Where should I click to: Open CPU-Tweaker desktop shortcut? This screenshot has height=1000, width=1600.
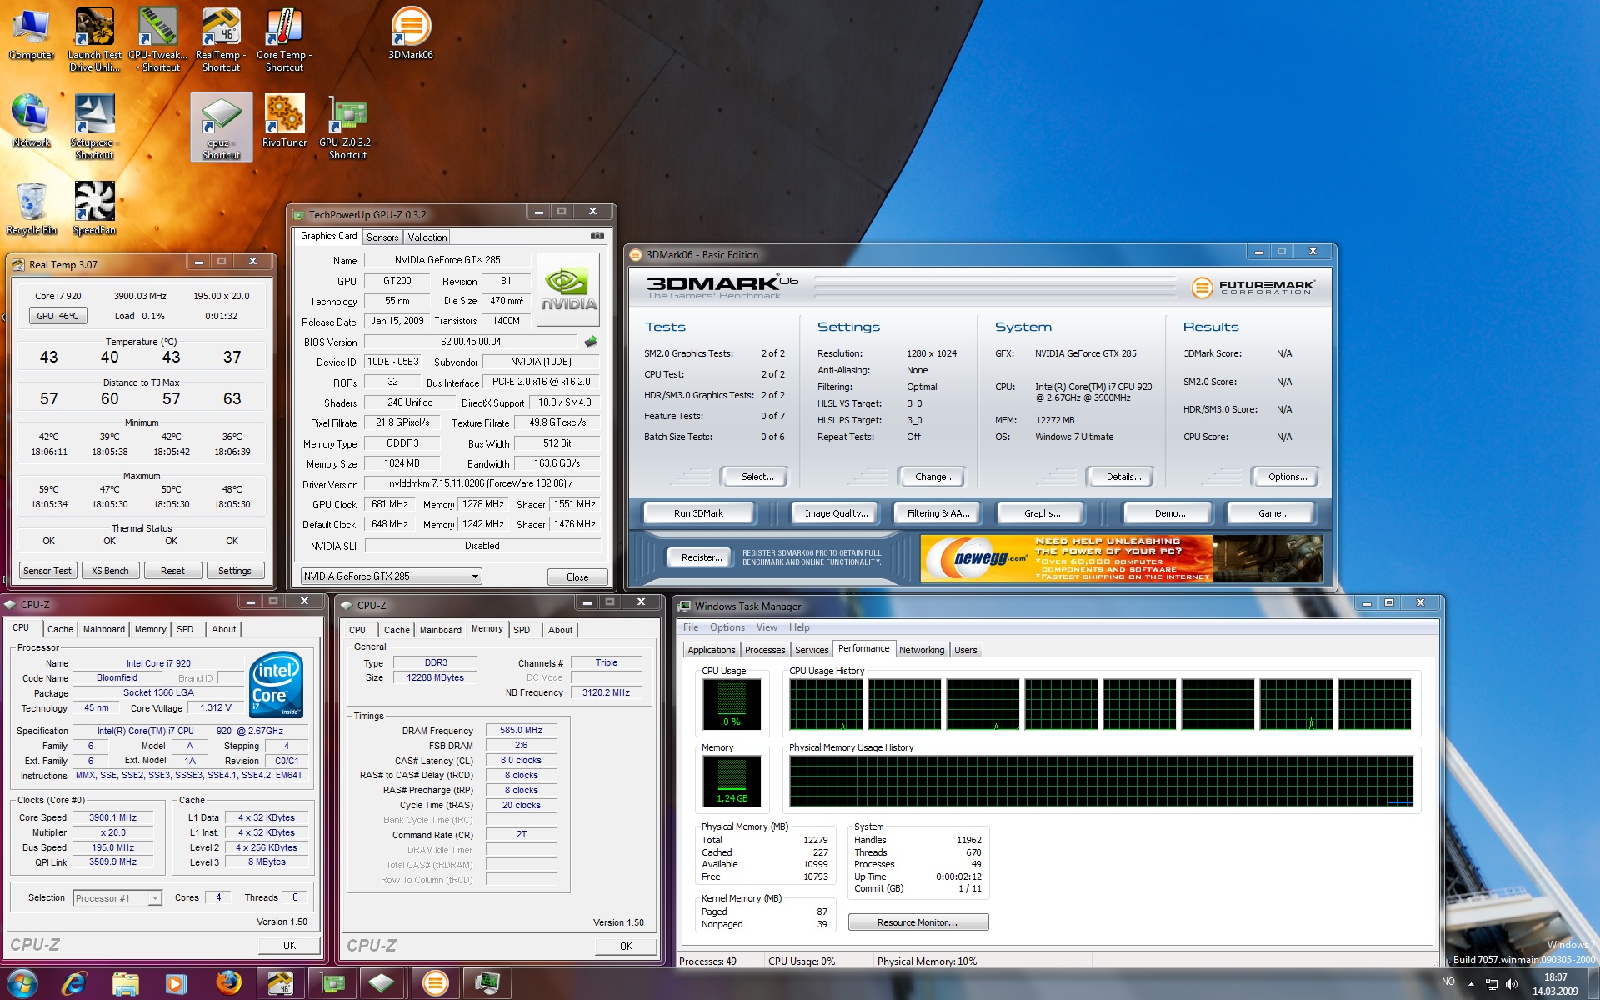(x=158, y=39)
